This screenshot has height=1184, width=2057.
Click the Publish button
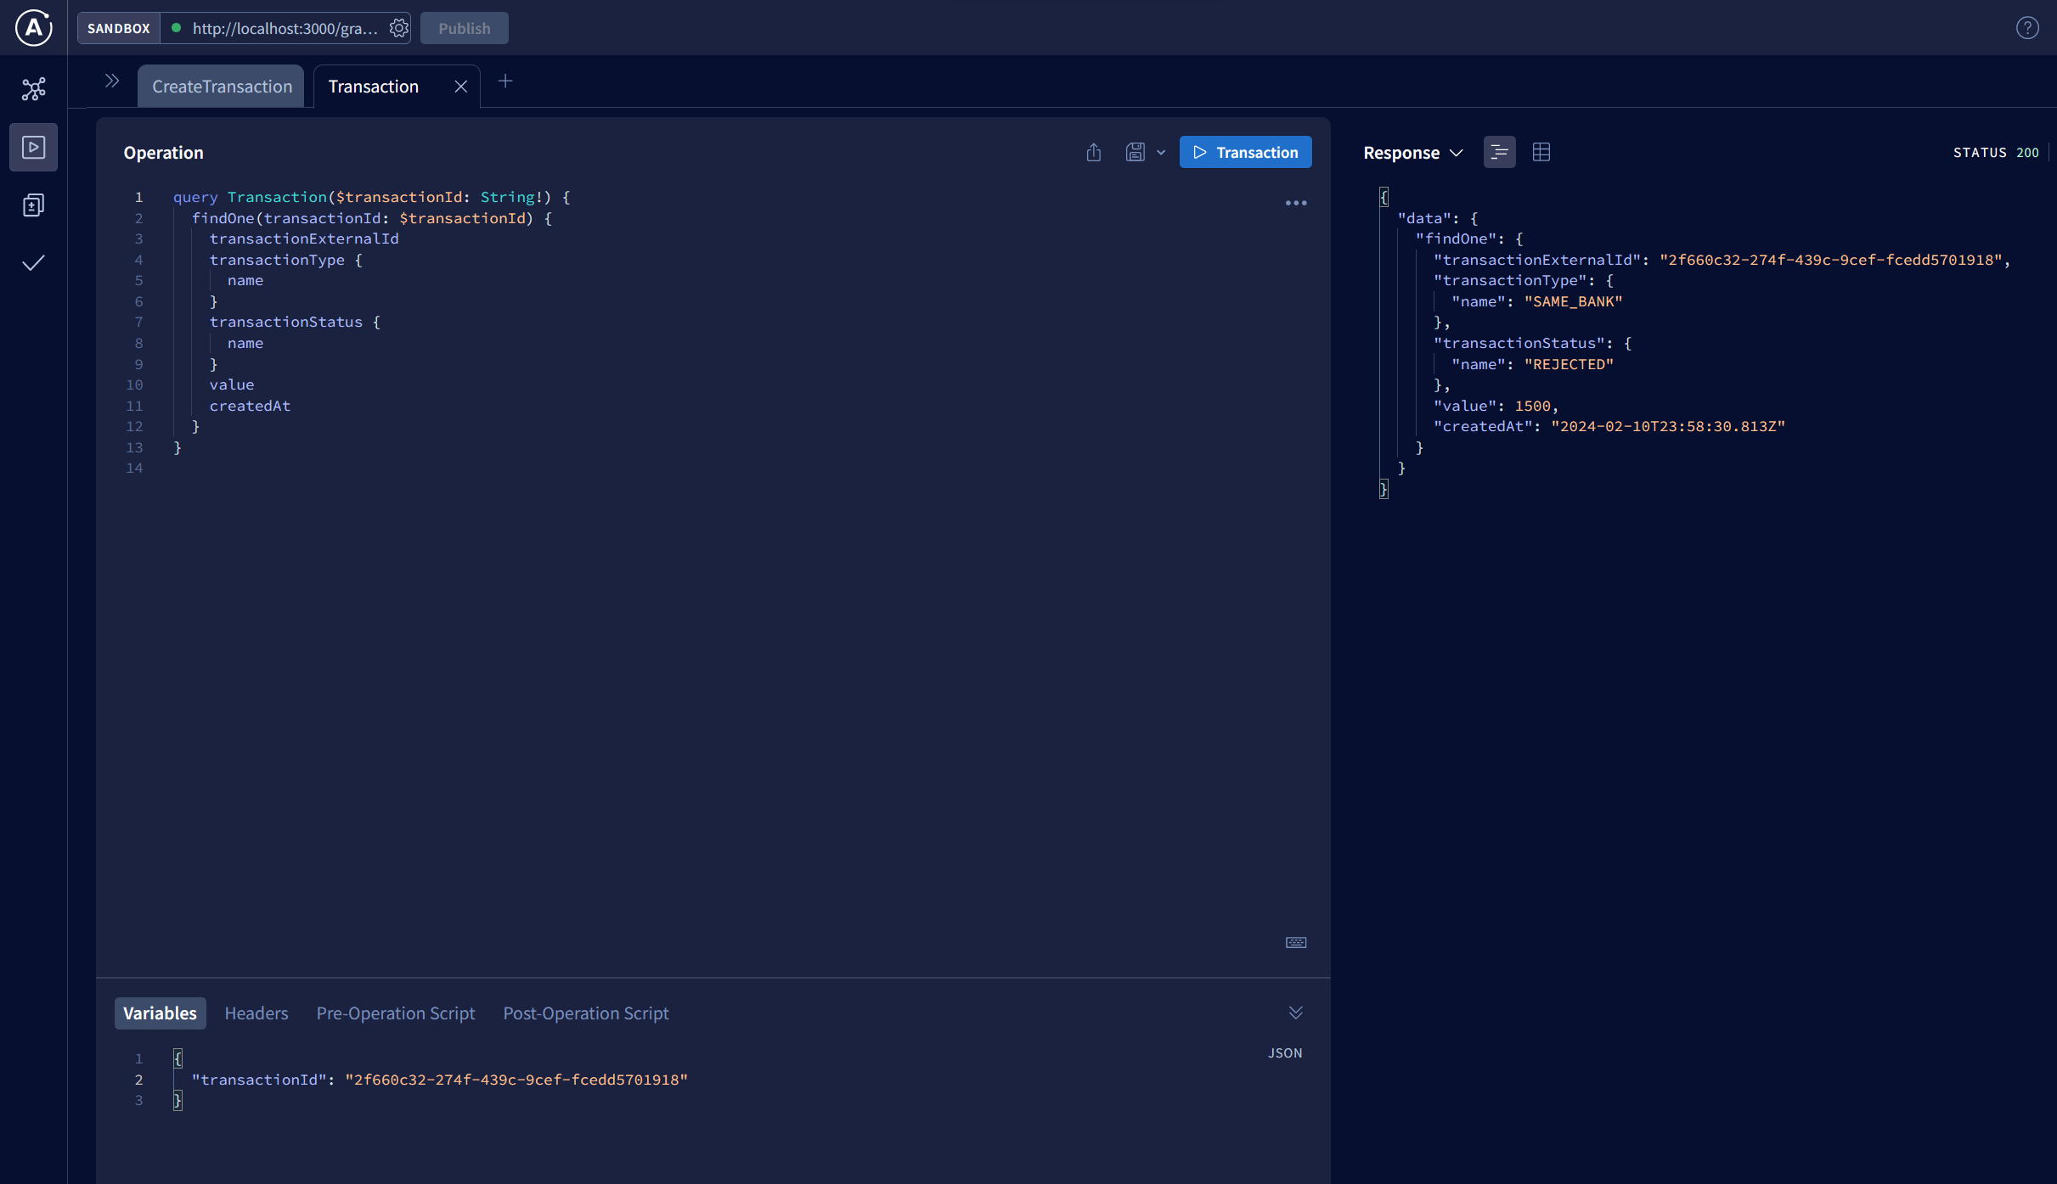[x=465, y=28]
